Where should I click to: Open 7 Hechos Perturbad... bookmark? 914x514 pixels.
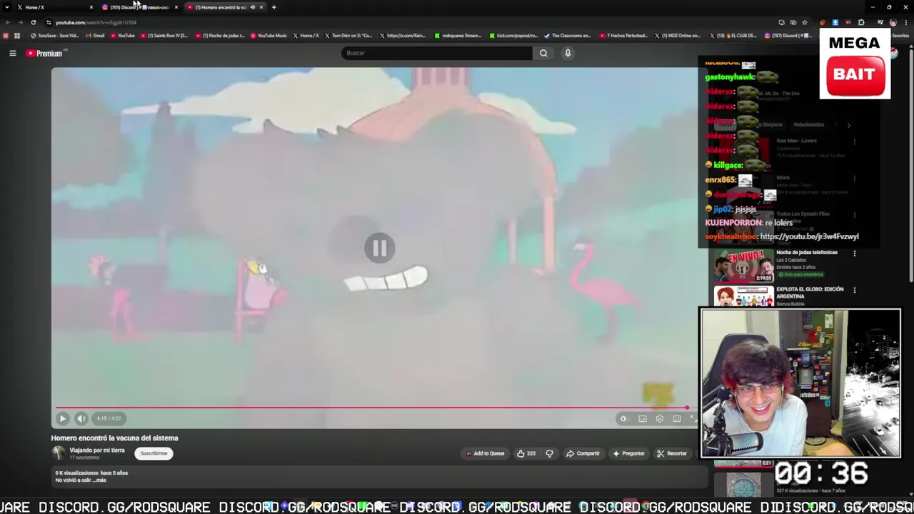click(x=623, y=36)
